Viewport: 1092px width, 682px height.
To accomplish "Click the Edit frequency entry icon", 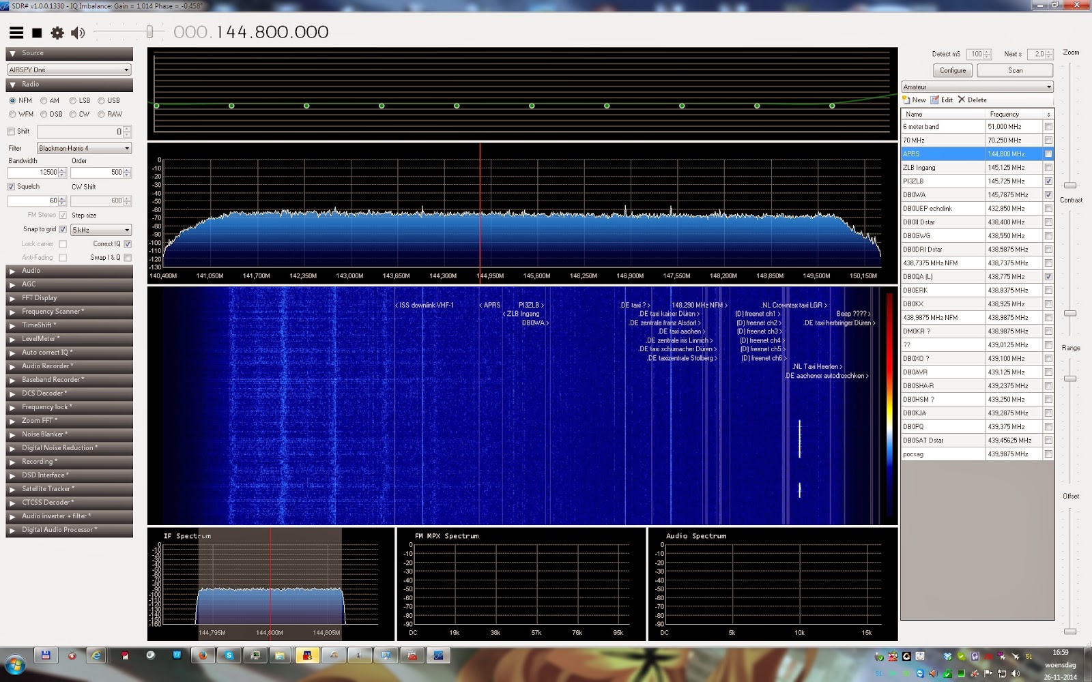I will pyautogui.click(x=935, y=100).
